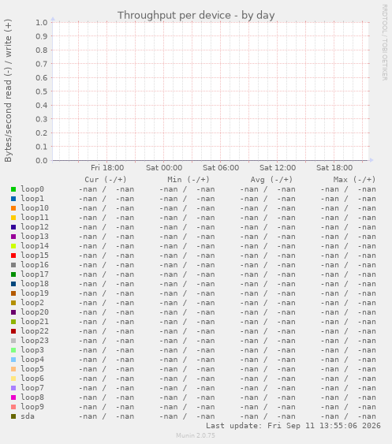Select the loop21 legend label
Screen dimensions: 392x444
[x=35, y=322]
